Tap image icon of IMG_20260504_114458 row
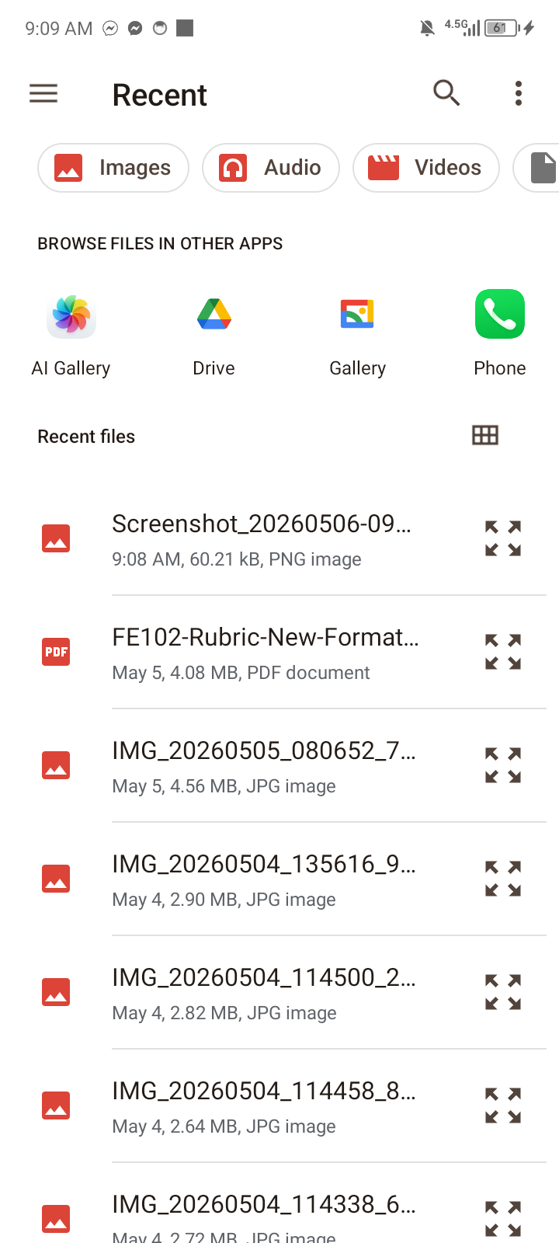Image resolution: width=559 pixels, height=1243 pixels. [x=56, y=1105]
